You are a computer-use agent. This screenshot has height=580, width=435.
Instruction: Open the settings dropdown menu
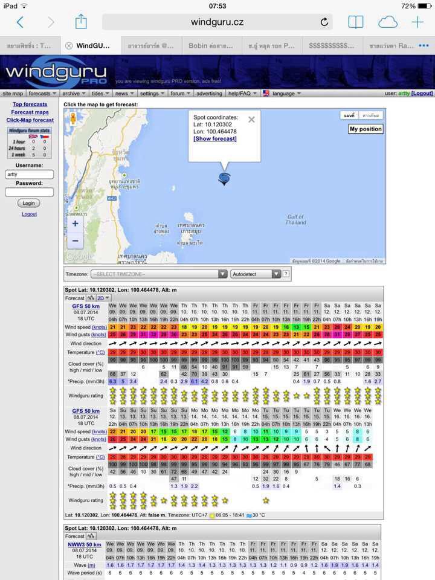[152, 94]
